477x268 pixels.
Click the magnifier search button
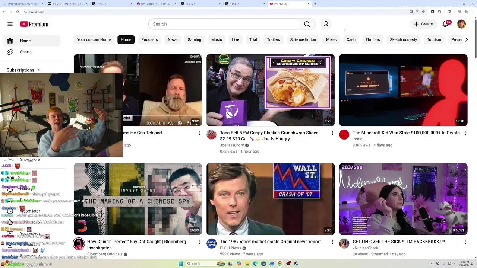pyautogui.click(x=307, y=24)
